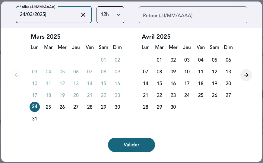Select 24 March 2025 highlighted date
The image size is (263, 163).
pos(35,107)
